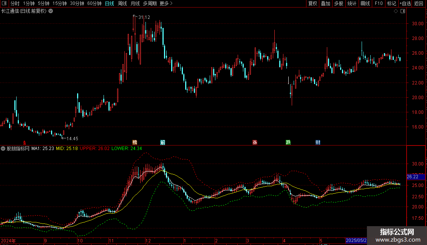Click the 复权 adjustment button
This screenshot has width=427, height=245.
(313, 3)
